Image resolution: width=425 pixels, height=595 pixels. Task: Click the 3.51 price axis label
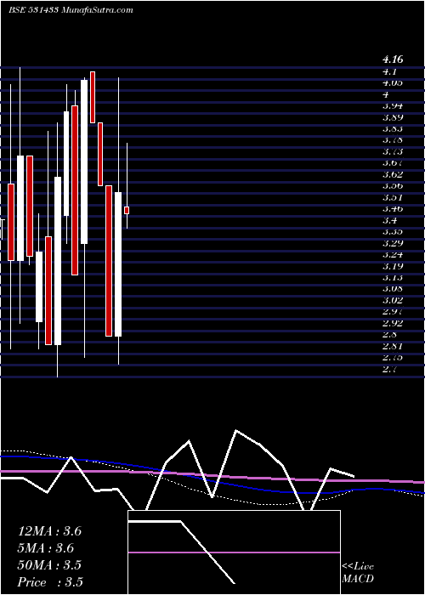pyautogui.click(x=393, y=197)
